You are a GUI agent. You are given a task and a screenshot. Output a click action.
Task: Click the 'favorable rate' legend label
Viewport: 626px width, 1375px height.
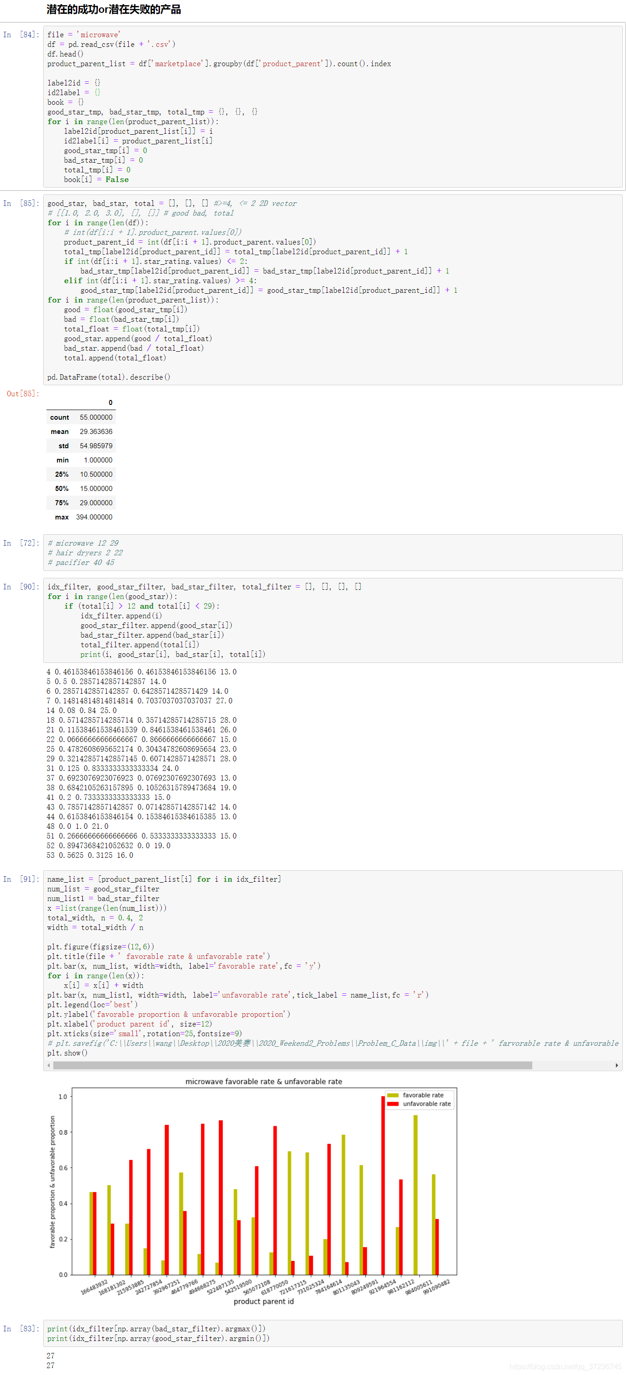pyautogui.click(x=423, y=1095)
